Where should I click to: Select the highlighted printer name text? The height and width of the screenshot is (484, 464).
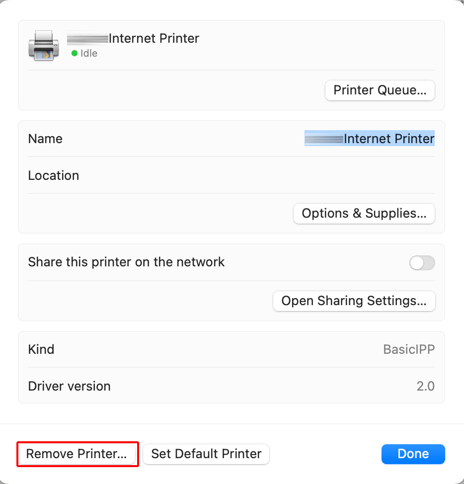click(370, 139)
